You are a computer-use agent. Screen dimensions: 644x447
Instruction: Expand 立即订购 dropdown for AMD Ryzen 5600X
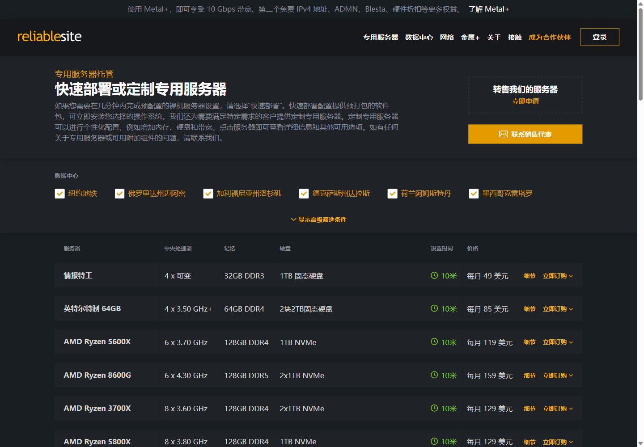[x=558, y=342]
